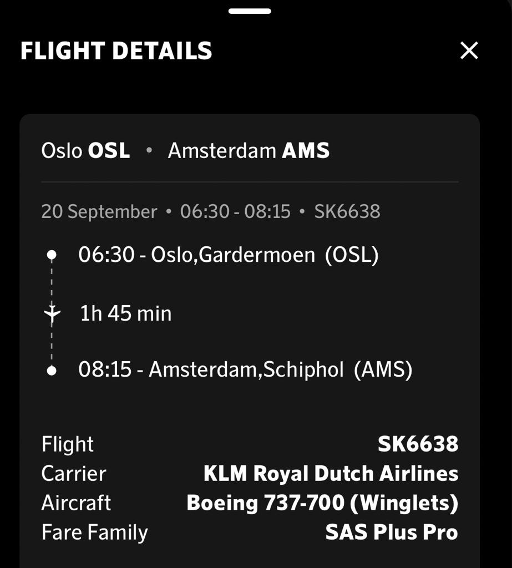
Task: Click KLM Royal Dutch Airlines carrier value
Action: click(331, 474)
